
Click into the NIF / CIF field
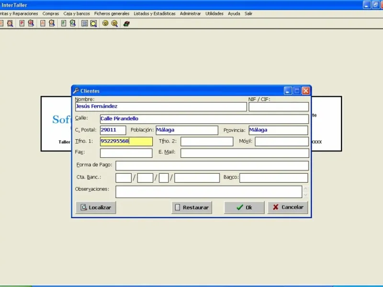point(279,107)
